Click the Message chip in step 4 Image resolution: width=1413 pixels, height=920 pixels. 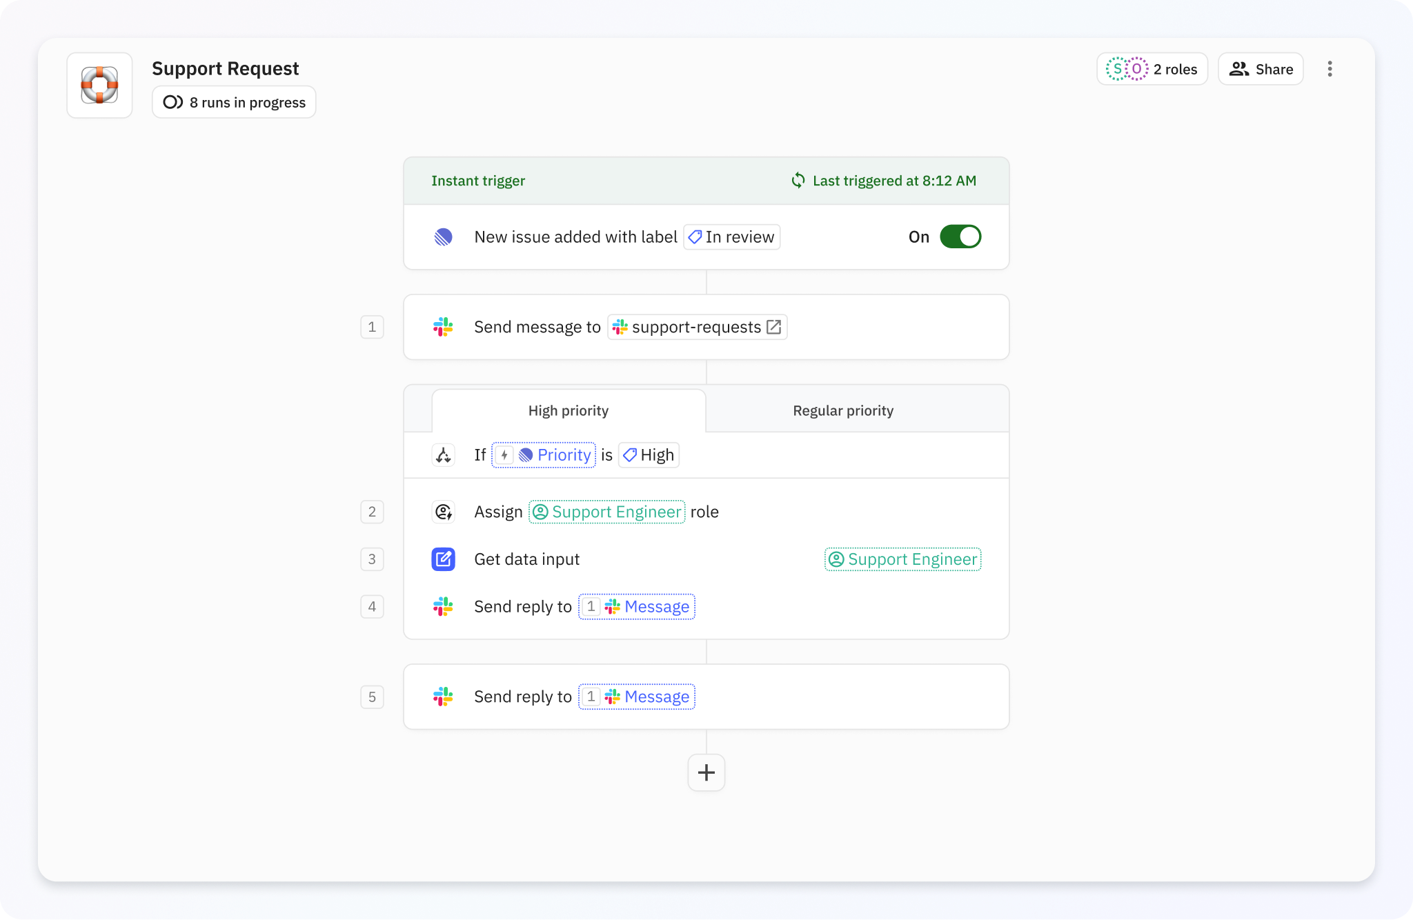pyautogui.click(x=636, y=607)
